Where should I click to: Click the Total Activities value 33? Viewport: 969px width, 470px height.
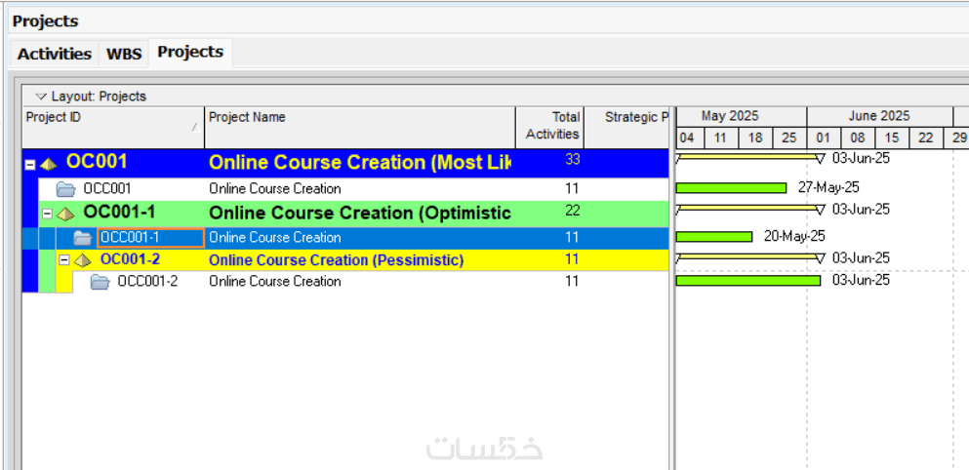point(572,159)
